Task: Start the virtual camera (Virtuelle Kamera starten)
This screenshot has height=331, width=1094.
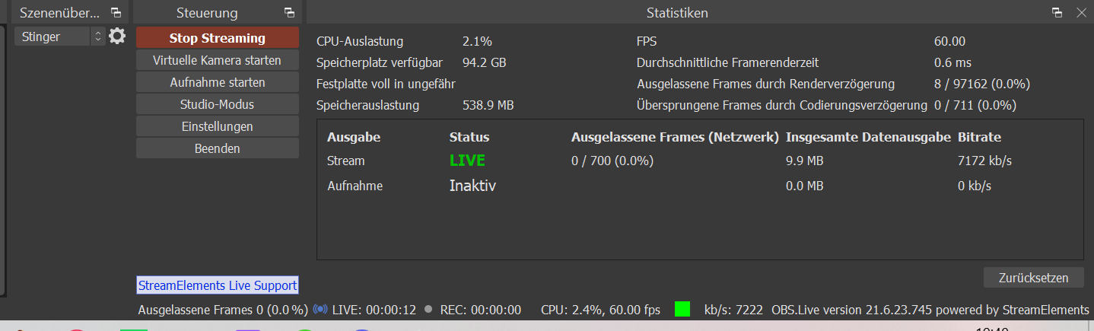Action: [x=217, y=60]
